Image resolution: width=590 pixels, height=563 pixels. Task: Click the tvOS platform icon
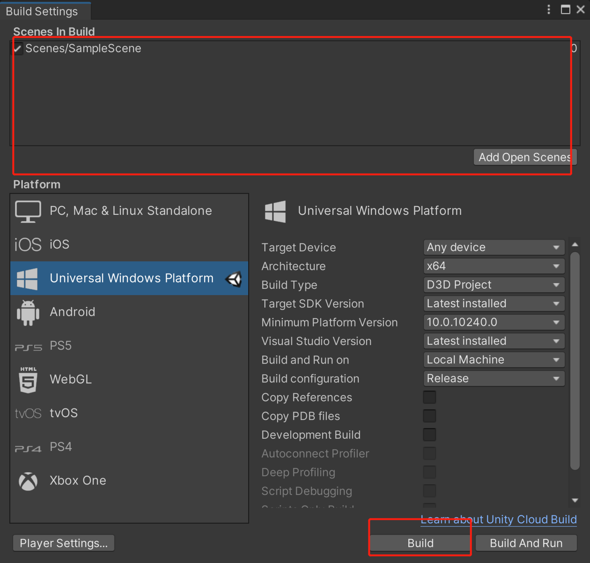point(28,413)
